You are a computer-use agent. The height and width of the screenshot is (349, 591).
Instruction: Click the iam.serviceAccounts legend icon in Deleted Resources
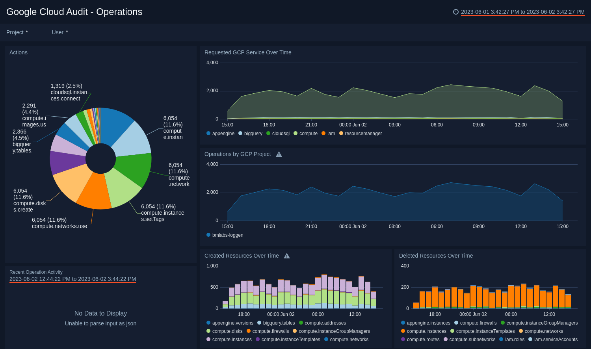tap(530, 339)
